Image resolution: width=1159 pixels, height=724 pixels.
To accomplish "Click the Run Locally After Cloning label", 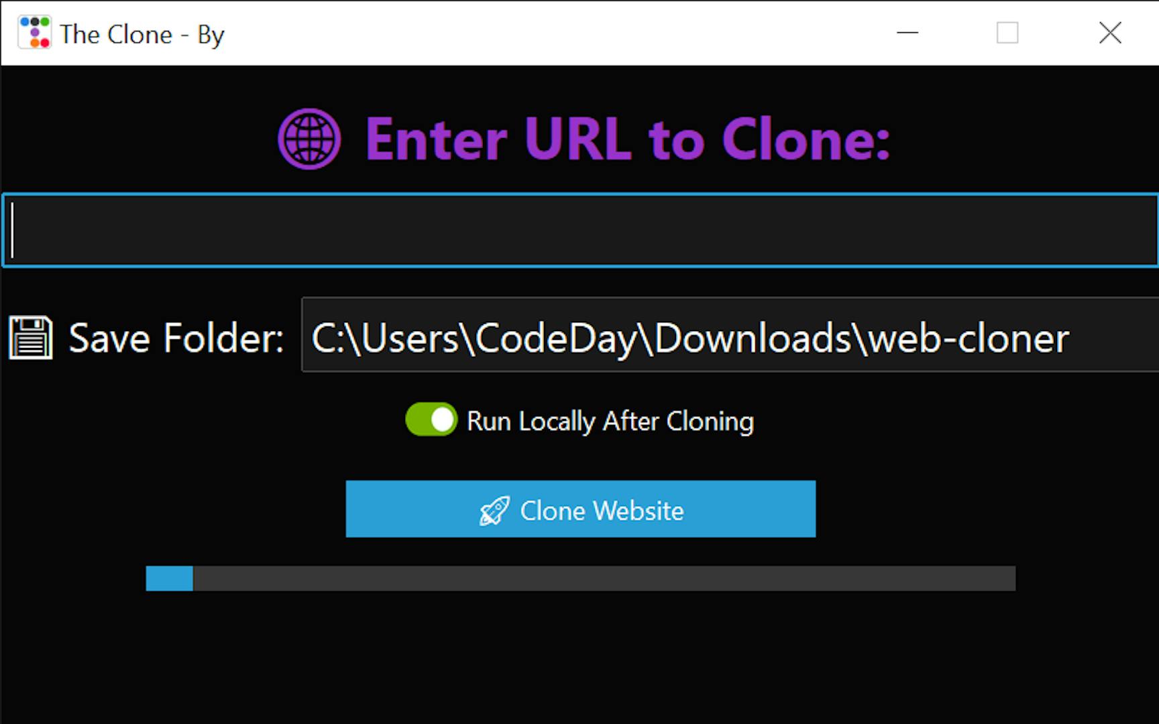I will point(610,421).
